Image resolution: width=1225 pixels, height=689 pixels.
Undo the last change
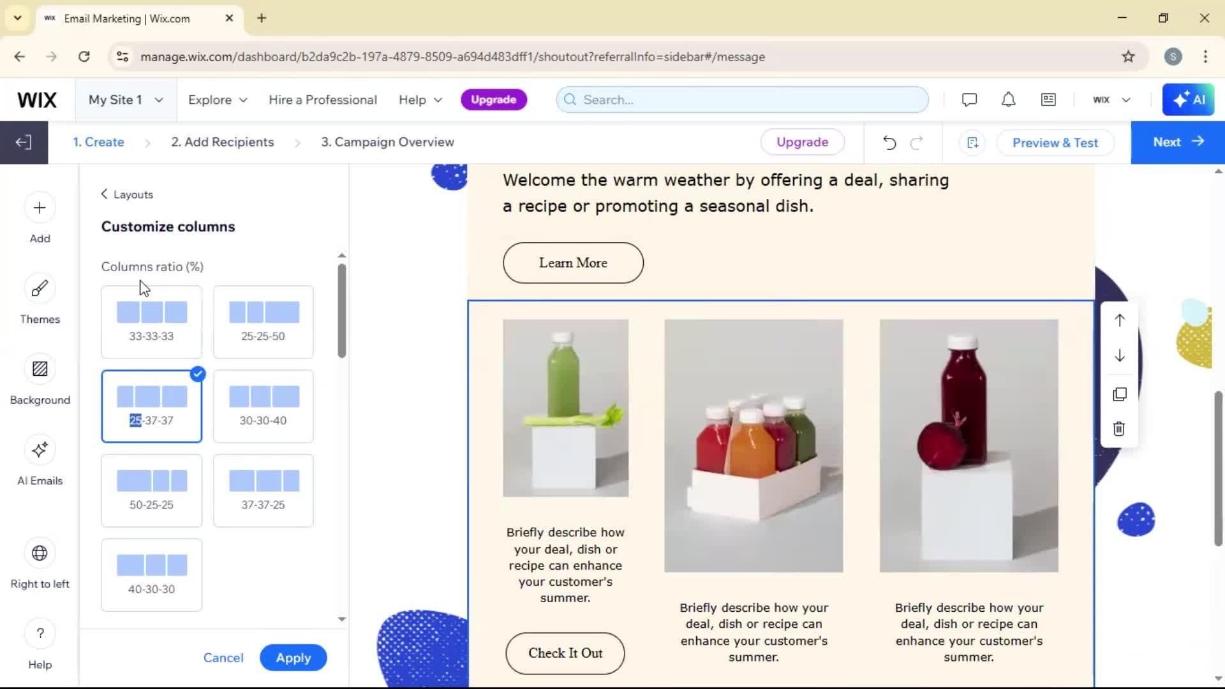(x=889, y=142)
